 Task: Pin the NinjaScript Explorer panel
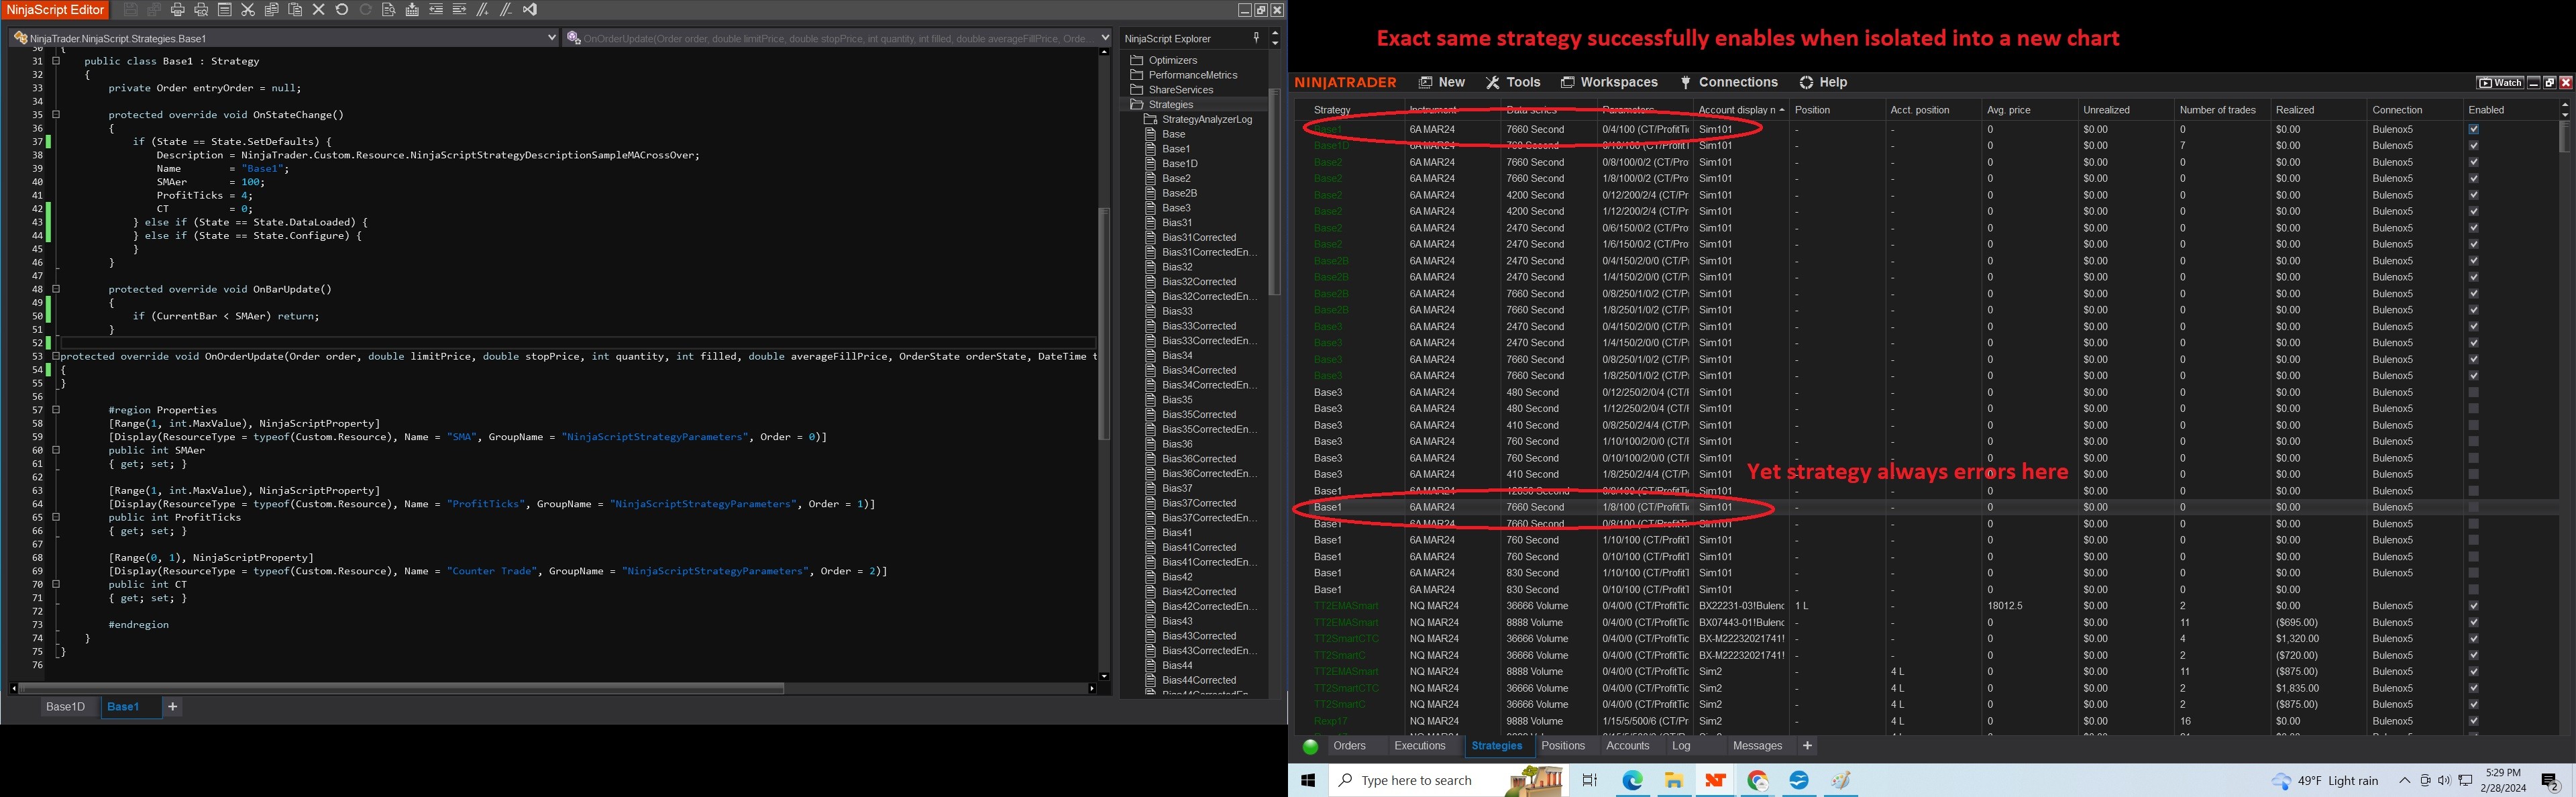[1256, 37]
